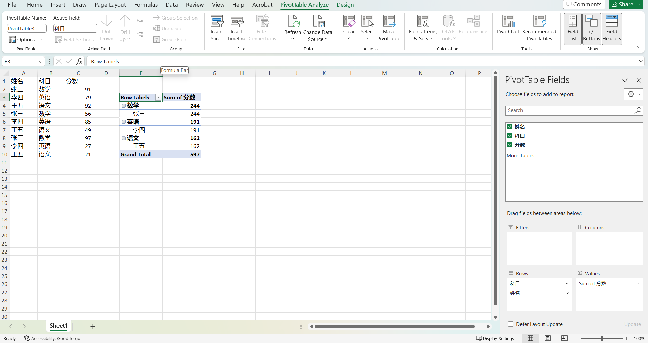Open the Share dropdown arrow

(x=639, y=4)
